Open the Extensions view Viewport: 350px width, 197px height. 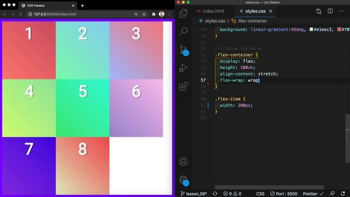tap(184, 86)
